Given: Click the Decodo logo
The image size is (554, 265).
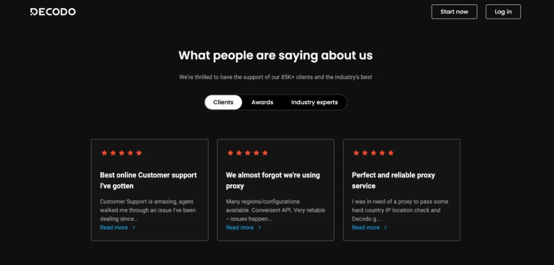Looking at the screenshot, I should [x=53, y=11].
